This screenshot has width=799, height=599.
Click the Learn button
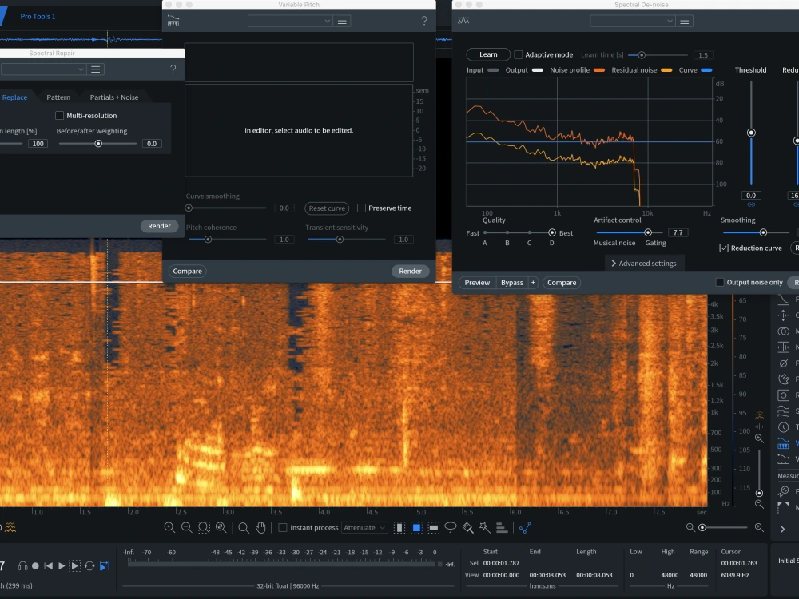[488, 54]
